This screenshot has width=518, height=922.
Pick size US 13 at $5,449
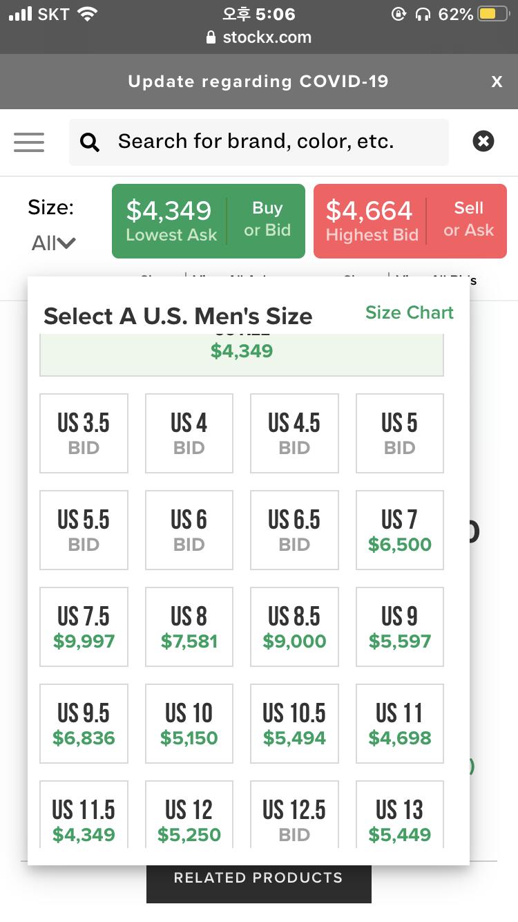[399, 819]
